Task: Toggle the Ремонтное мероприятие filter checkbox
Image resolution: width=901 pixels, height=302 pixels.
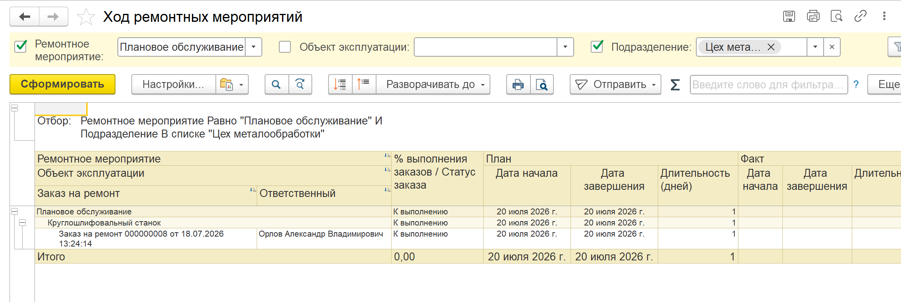Action: 21,46
